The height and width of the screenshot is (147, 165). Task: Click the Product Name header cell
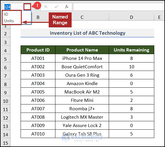point(82,50)
